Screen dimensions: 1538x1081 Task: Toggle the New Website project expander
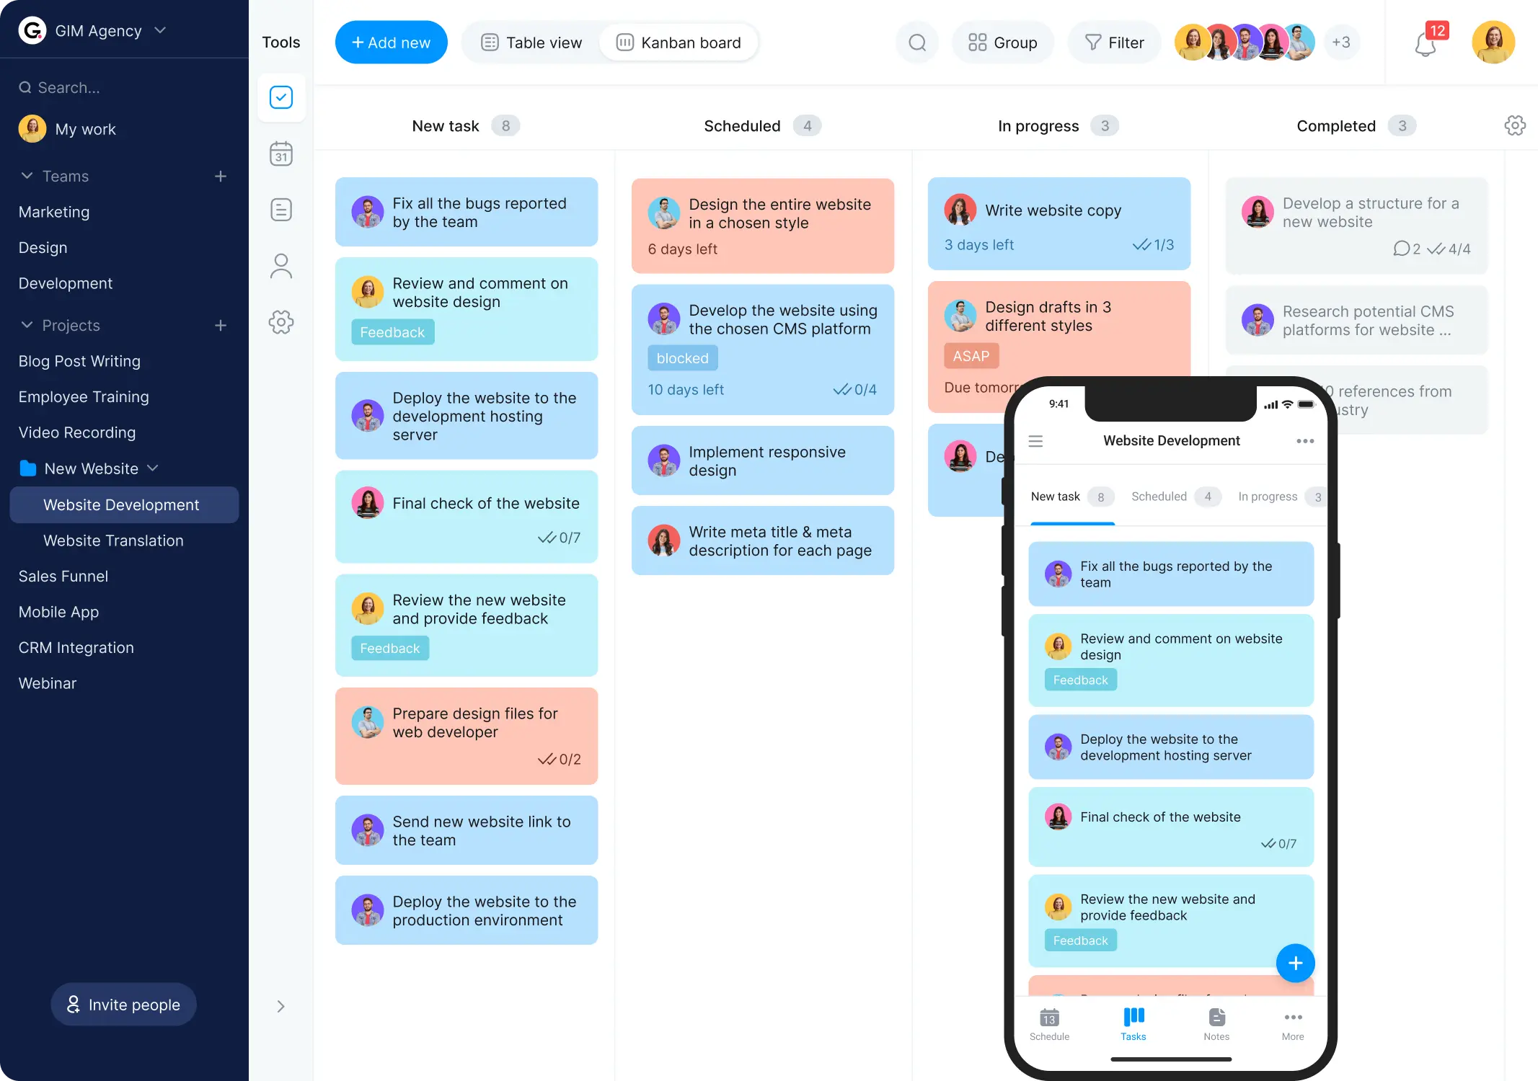click(x=154, y=468)
